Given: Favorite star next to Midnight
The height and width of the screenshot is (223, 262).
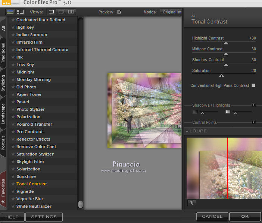Looking at the screenshot, I should 13,72.
